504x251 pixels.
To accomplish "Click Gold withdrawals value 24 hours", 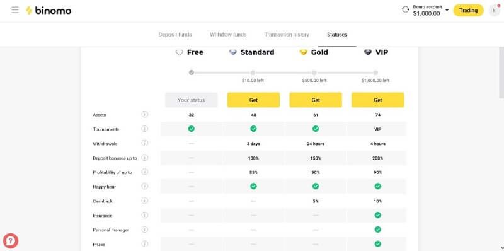I will point(316,144).
